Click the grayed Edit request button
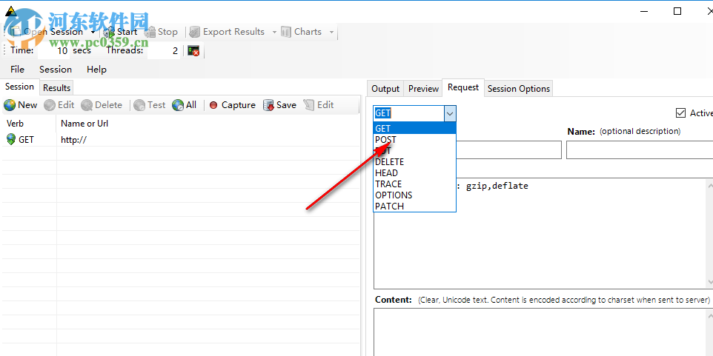 (59, 105)
